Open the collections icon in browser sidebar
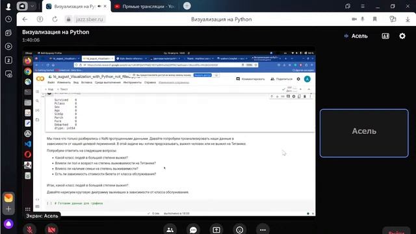This screenshot has height=234, width=416. (8, 33)
